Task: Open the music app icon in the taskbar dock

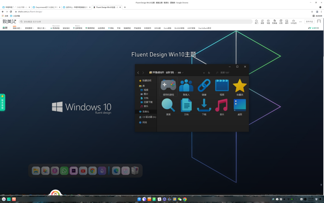Action: pyautogui.click(x=154, y=199)
